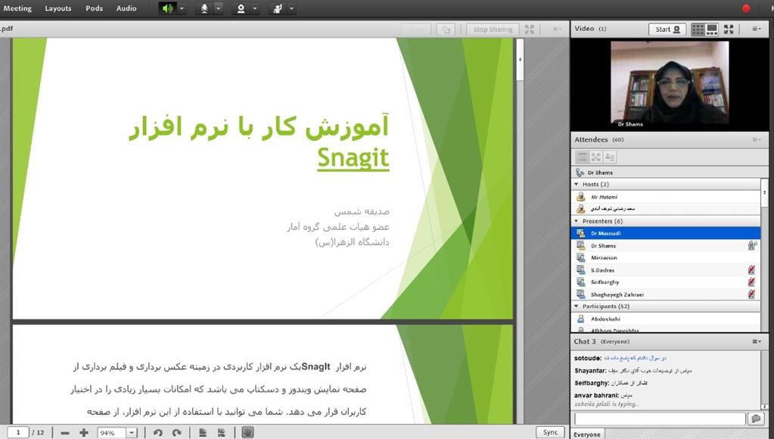Collapse the Presenters group
Image resolution: width=774 pixels, height=439 pixels.
[x=577, y=221]
